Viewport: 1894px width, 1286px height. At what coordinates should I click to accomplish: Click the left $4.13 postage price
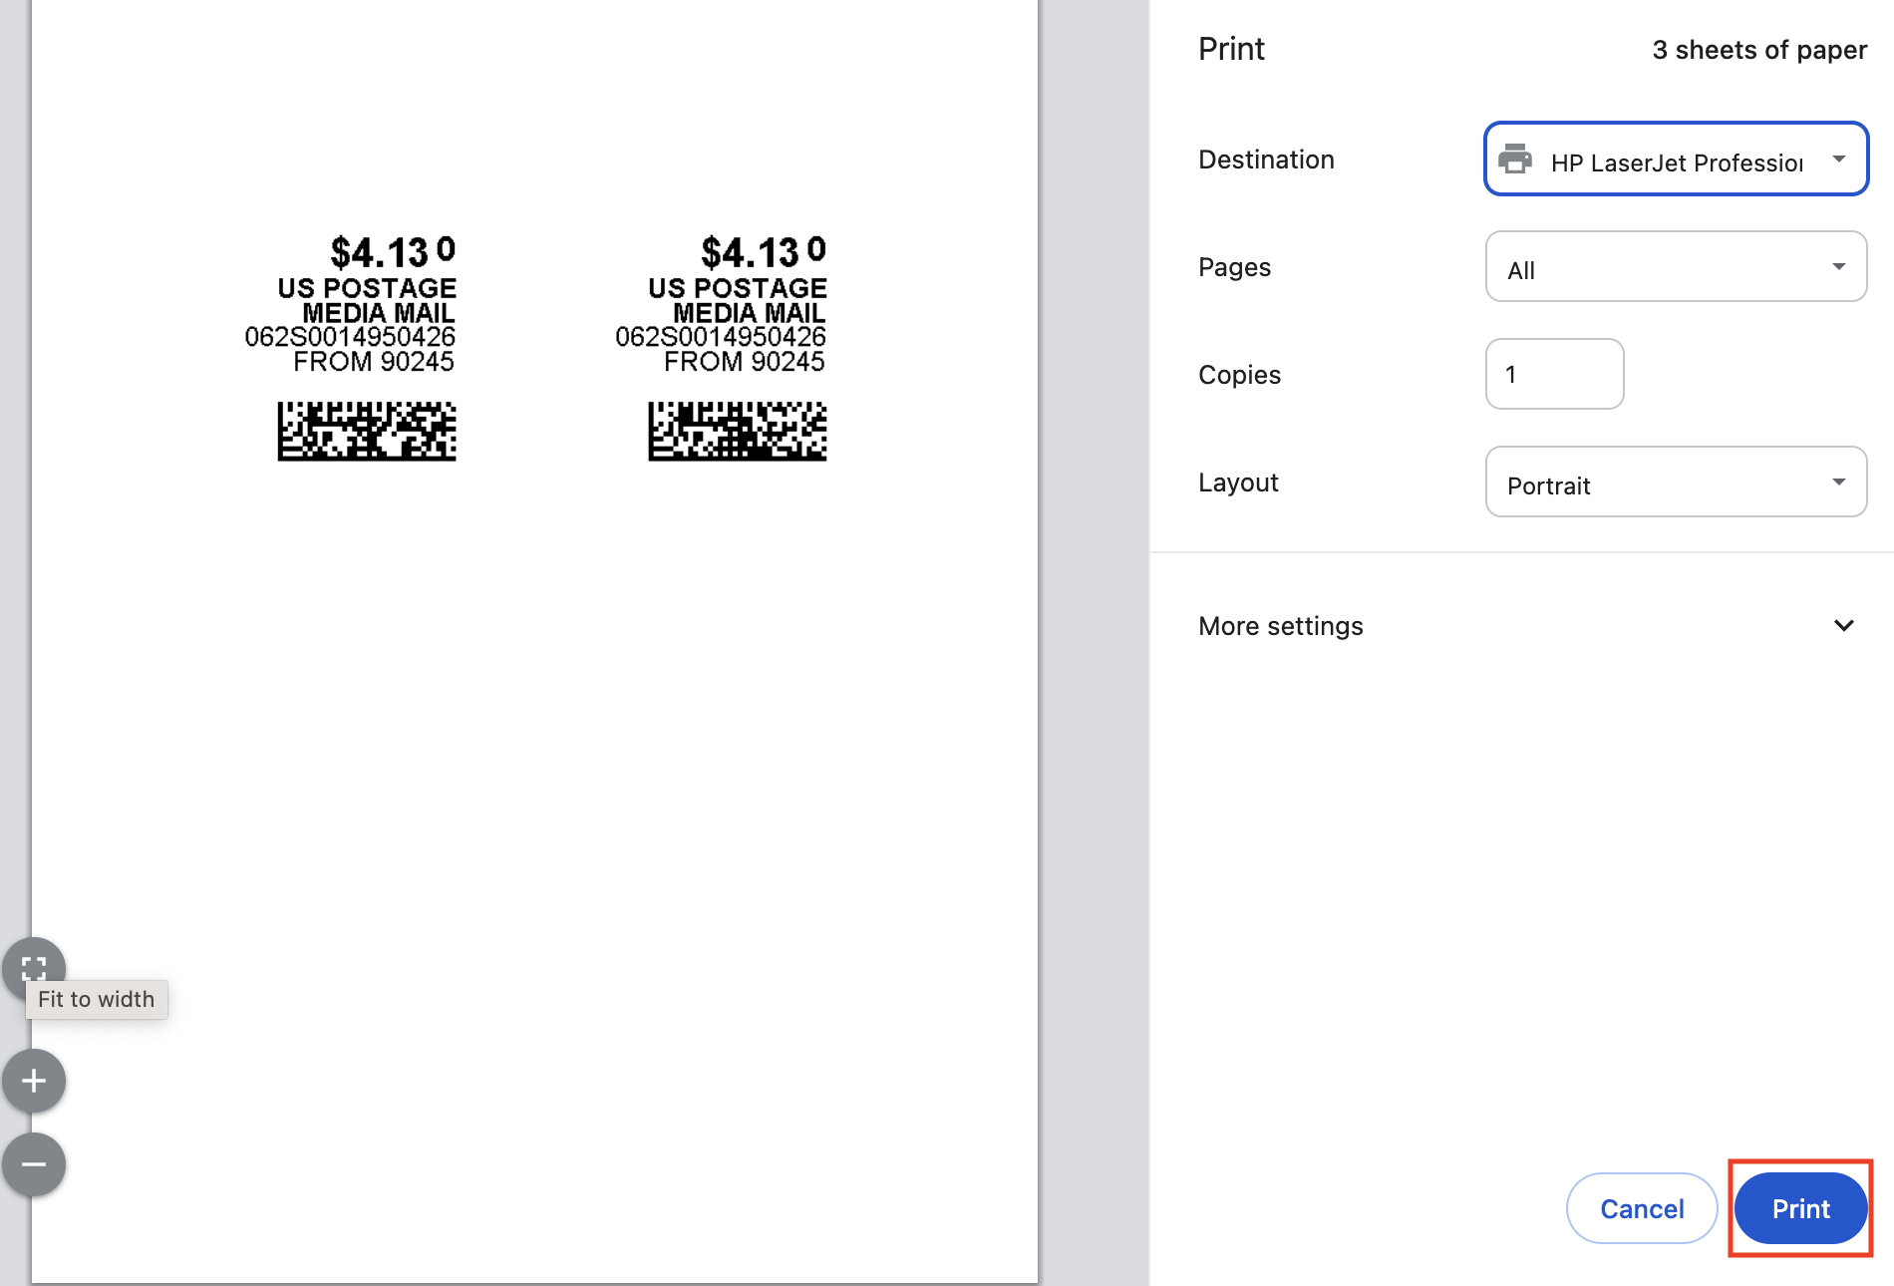pyautogui.click(x=380, y=252)
